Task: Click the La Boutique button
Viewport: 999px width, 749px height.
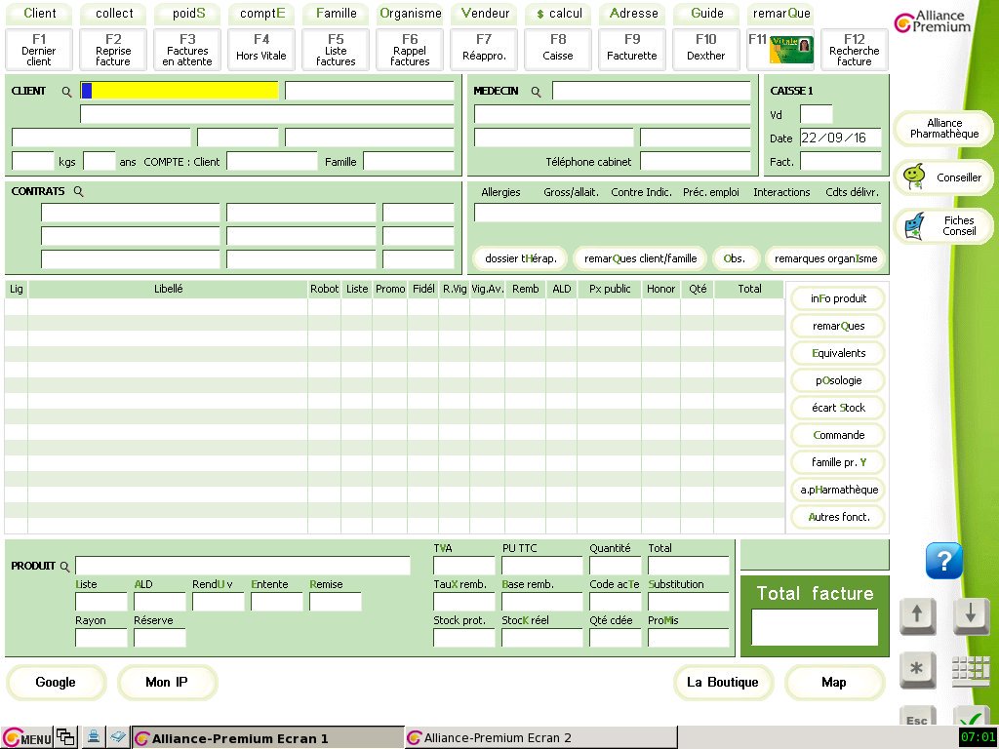Action: click(723, 682)
